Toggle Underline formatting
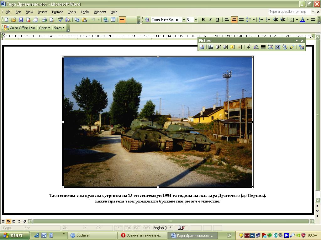 [x=218, y=20]
